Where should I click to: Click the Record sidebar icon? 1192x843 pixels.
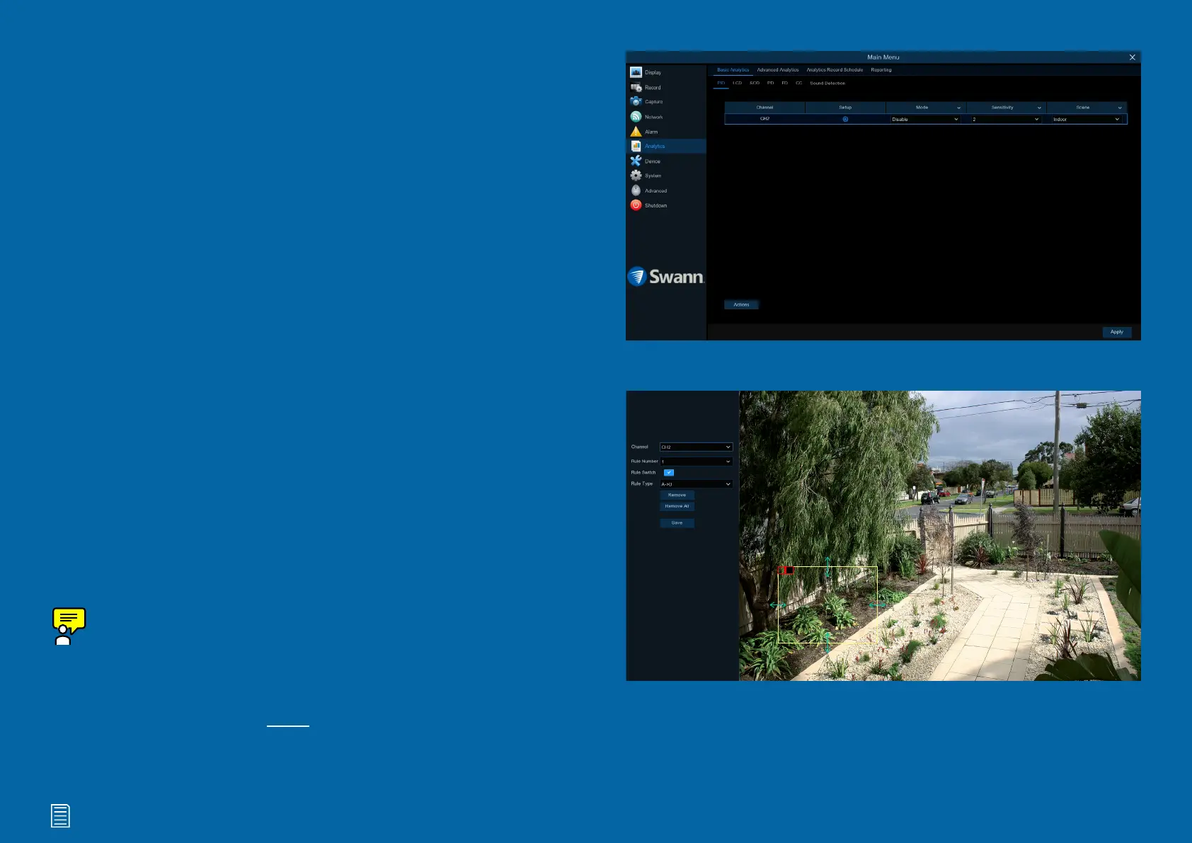[x=636, y=87]
